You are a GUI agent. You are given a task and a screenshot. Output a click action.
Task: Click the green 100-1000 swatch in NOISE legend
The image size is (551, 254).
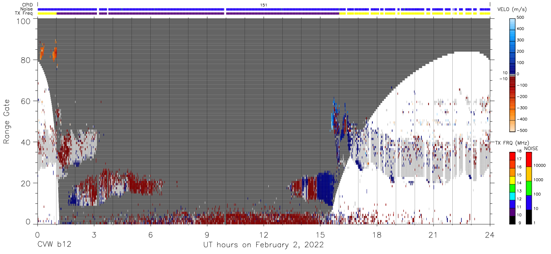(x=528, y=188)
